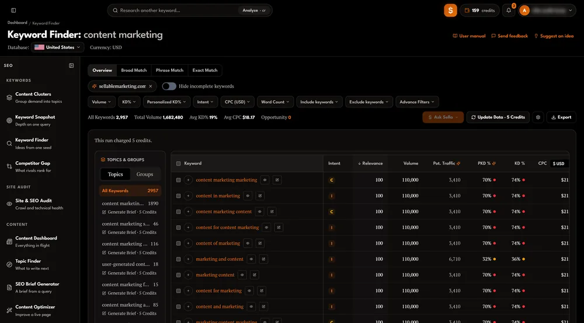Eye icon for 'content and marketing'

251,307
